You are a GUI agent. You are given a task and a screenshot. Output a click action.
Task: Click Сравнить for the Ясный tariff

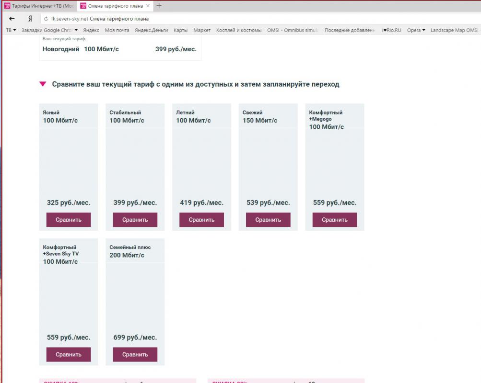coord(69,220)
